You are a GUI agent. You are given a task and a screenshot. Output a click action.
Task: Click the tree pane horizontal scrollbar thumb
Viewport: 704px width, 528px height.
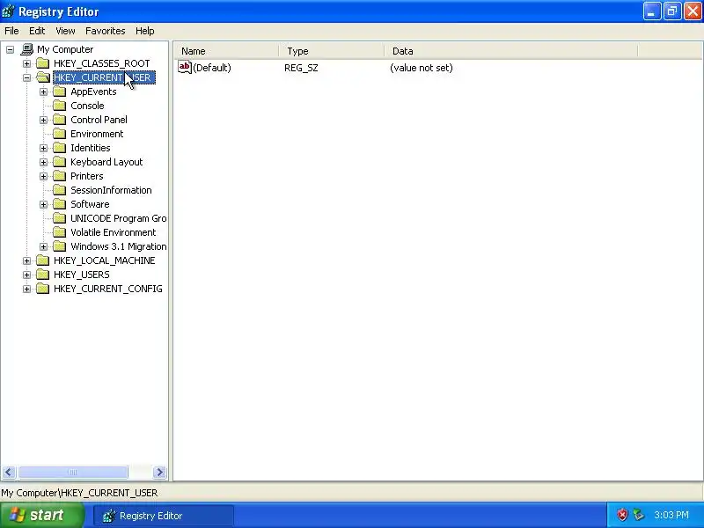pos(72,472)
